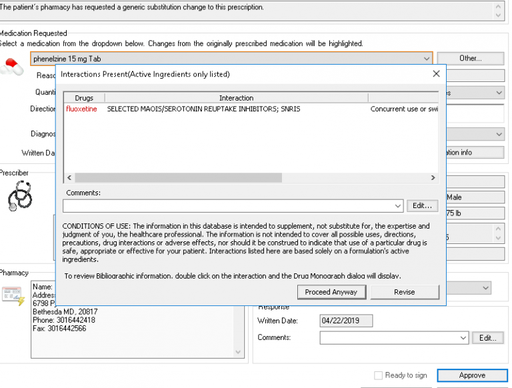The image size is (512, 388).
Task: Click Edit... beside dialog Comments field
Action: click(x=422, y=205)
